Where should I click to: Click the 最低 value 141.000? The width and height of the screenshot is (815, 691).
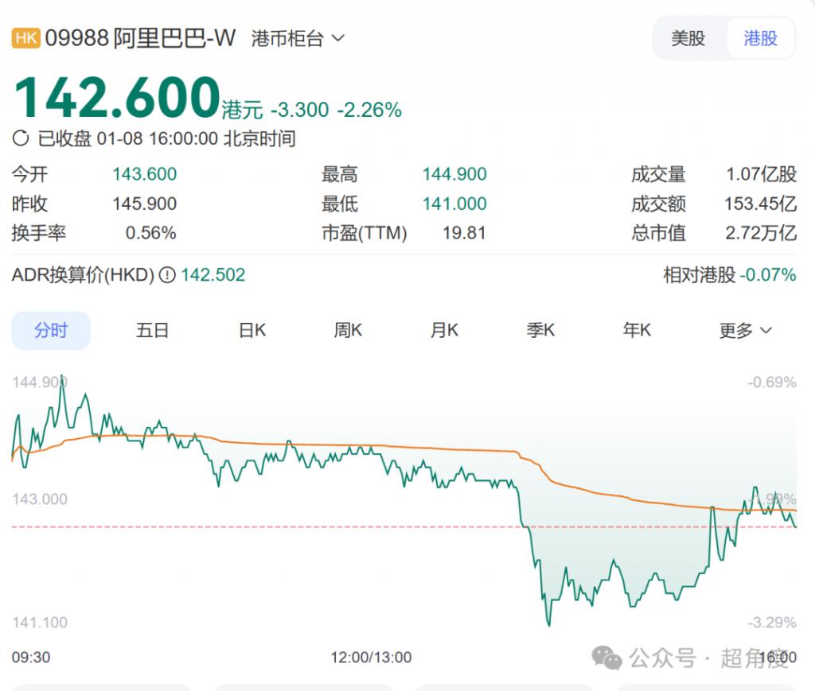click(x=454, y=204)
